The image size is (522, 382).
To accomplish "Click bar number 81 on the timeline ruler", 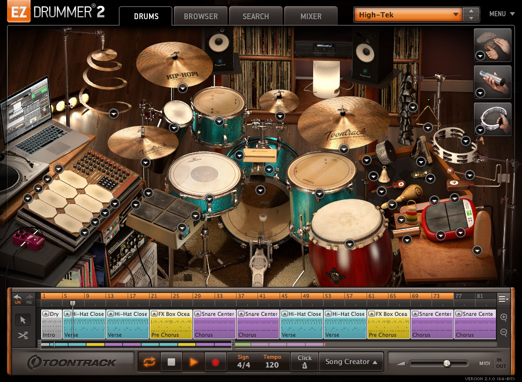I will pyautogui.click(x=480, y=296).
